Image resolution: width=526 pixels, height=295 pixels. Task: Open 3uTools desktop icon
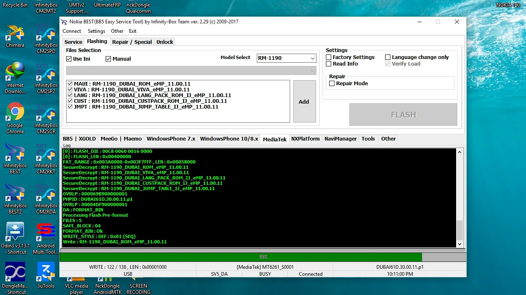(46, 276)
